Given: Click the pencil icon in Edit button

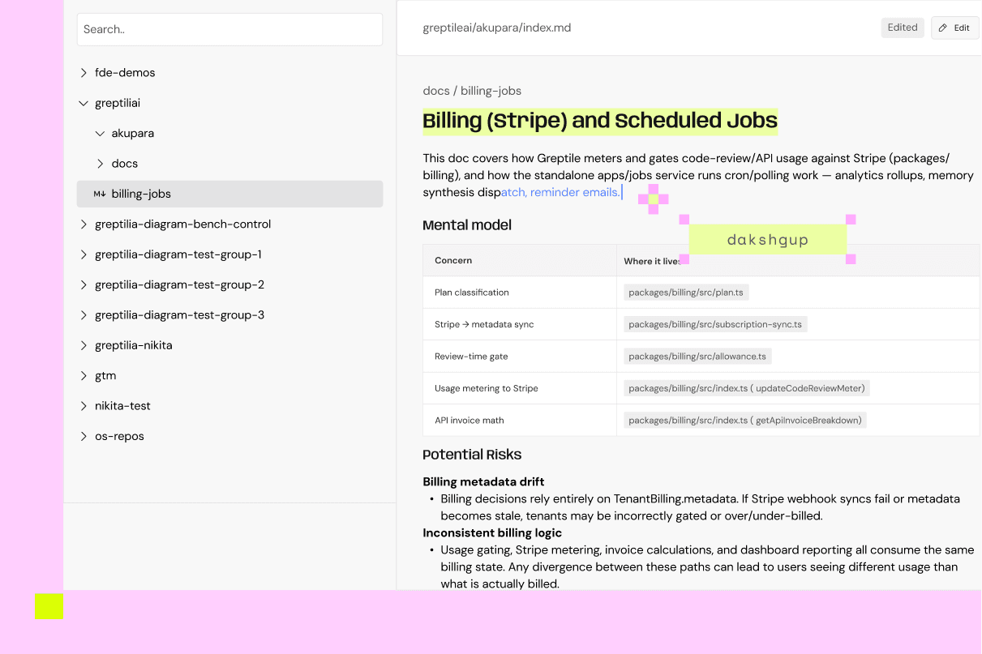Looking at the screenshot, I should 943,28.
